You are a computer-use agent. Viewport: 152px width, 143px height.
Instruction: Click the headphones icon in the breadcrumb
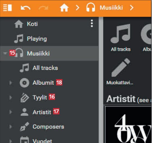[x=91, y=7]
